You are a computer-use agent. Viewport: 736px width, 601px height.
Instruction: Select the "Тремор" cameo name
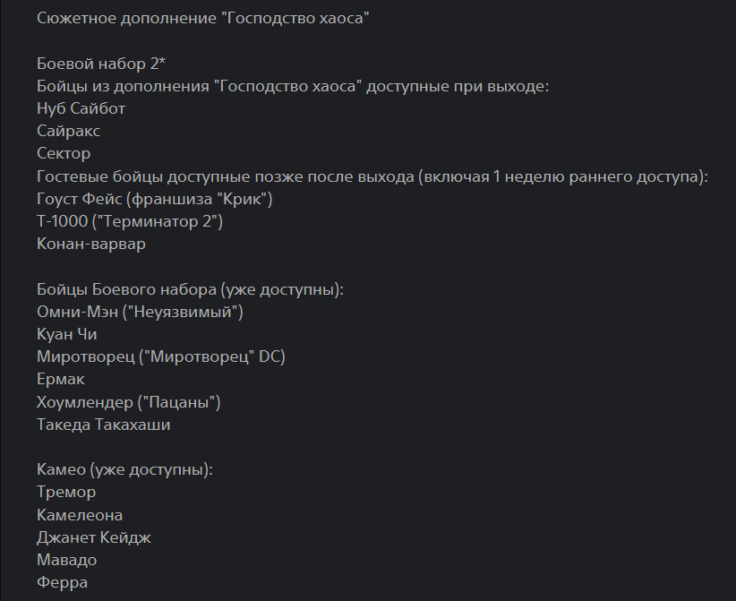point(66,492)
